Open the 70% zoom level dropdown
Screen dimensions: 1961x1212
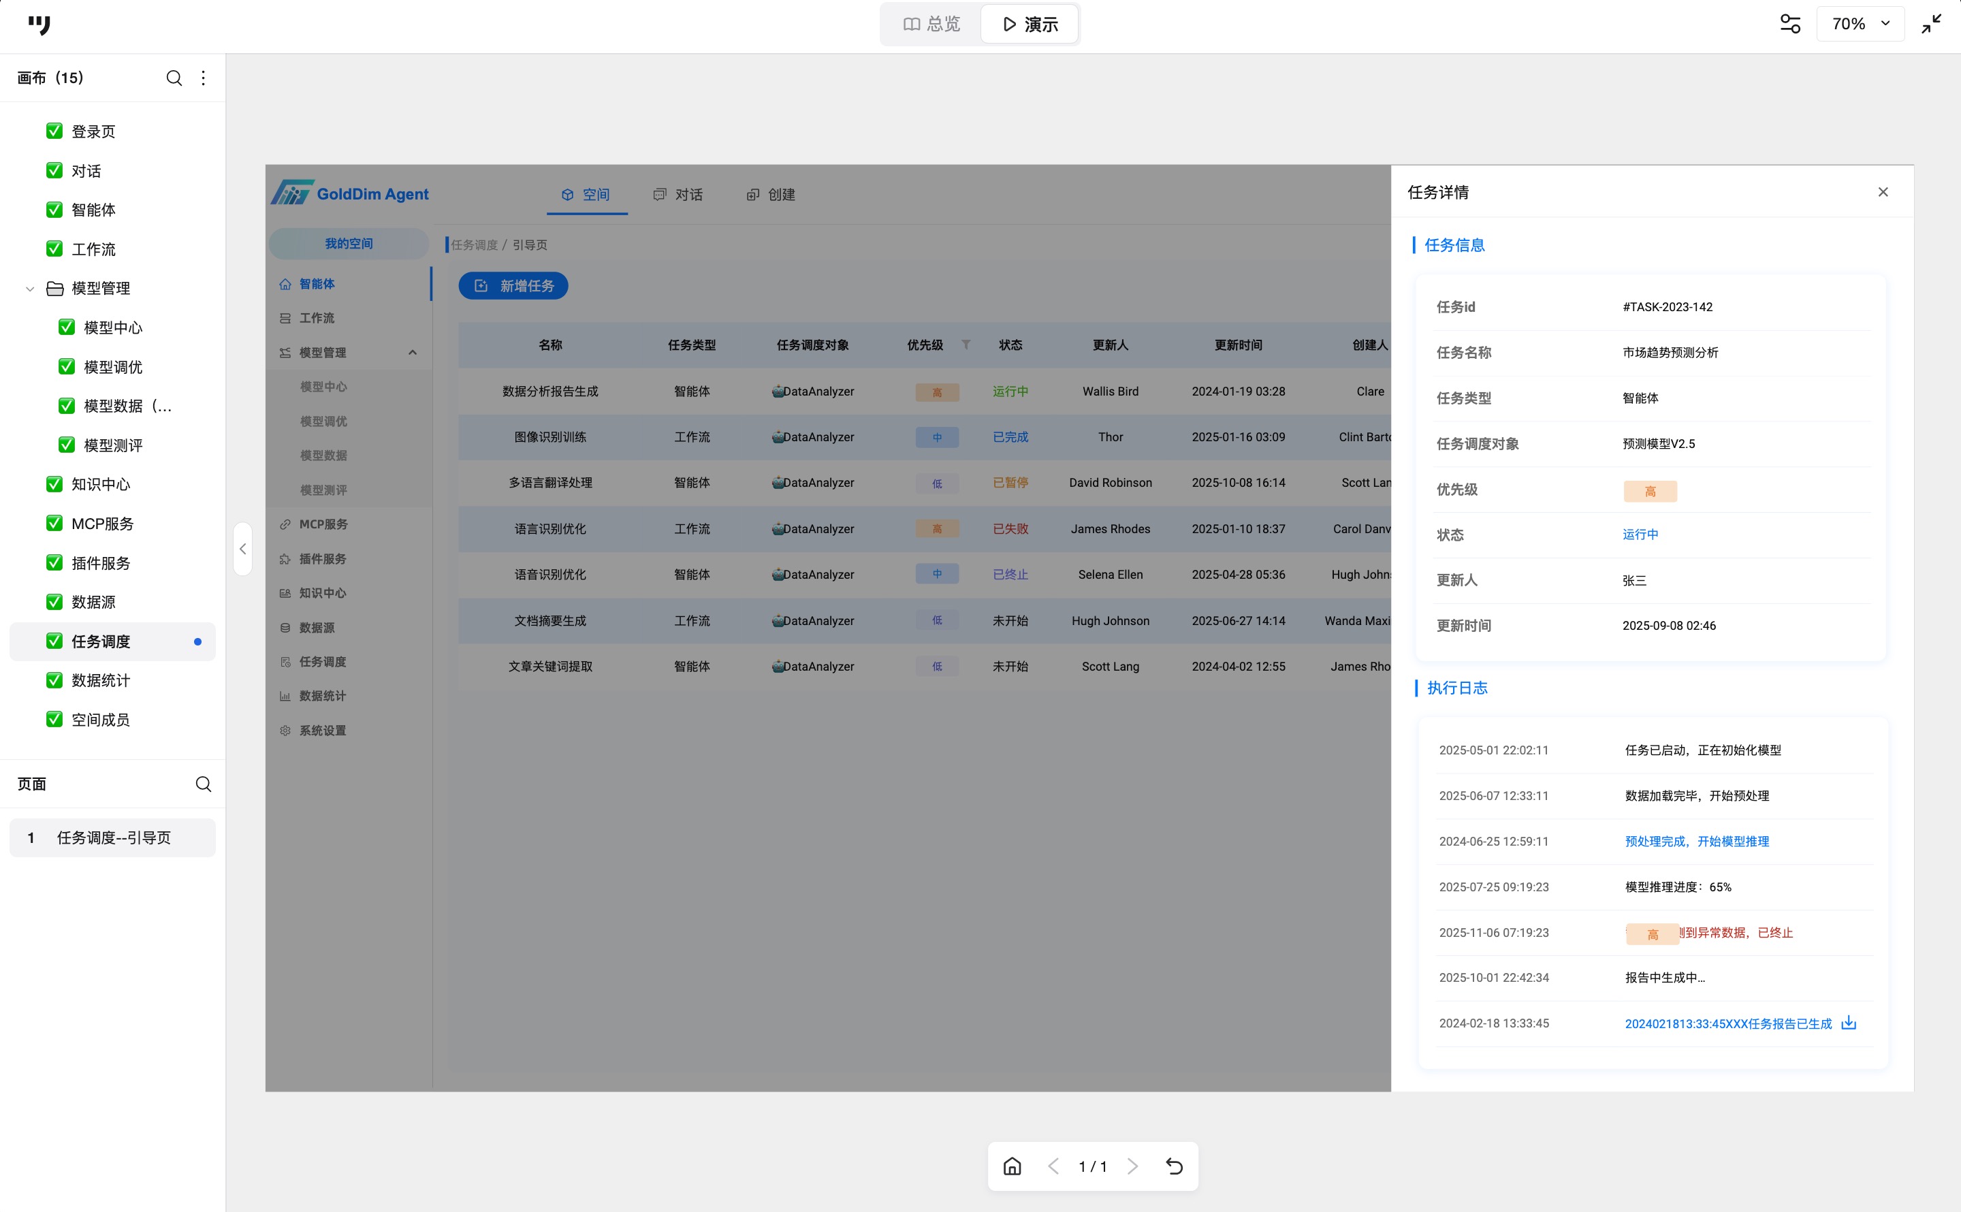pyautogui.click(x=1860, y=24)
